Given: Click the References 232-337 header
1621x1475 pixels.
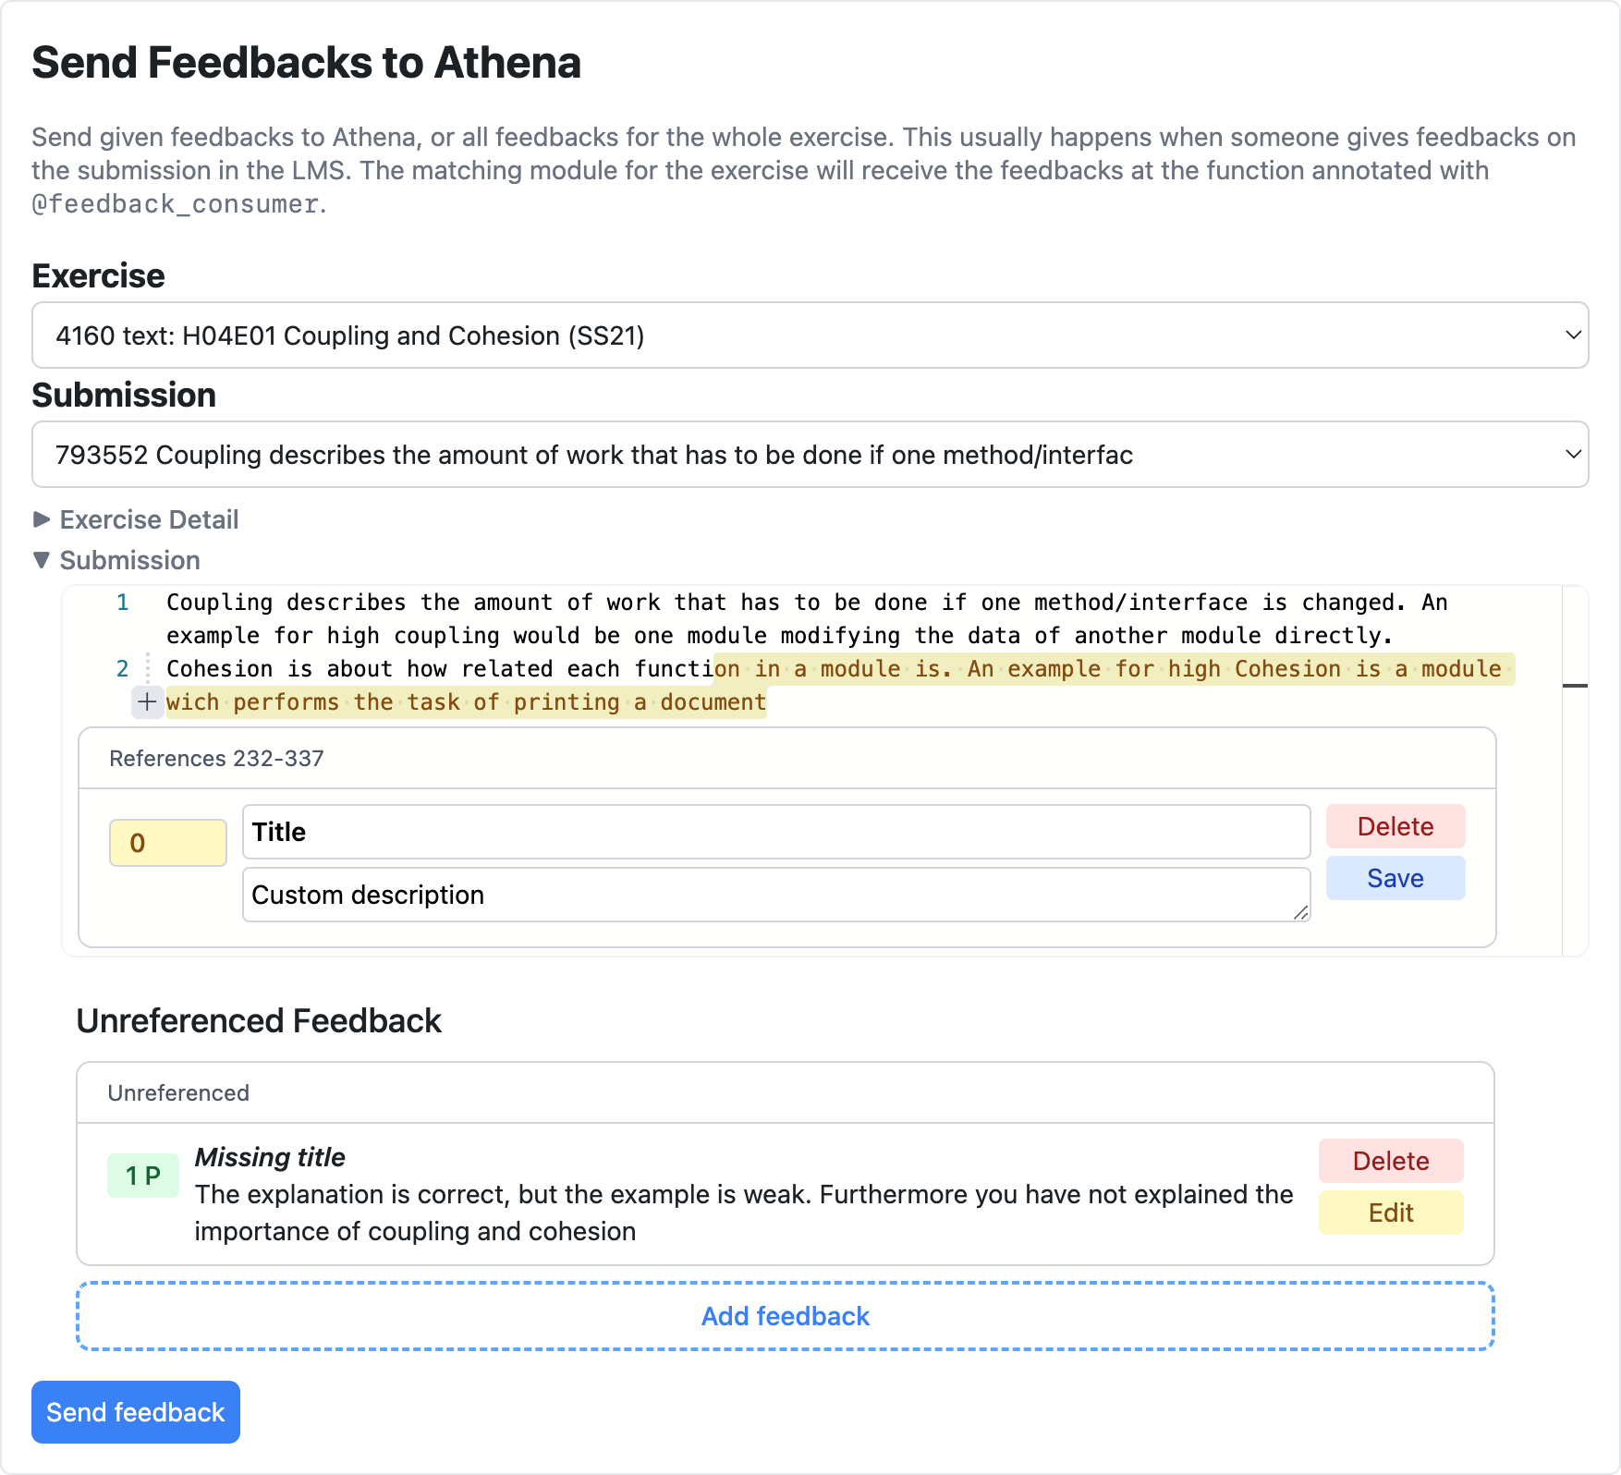Looking at the screenshot, I should (x=217, y=758).
